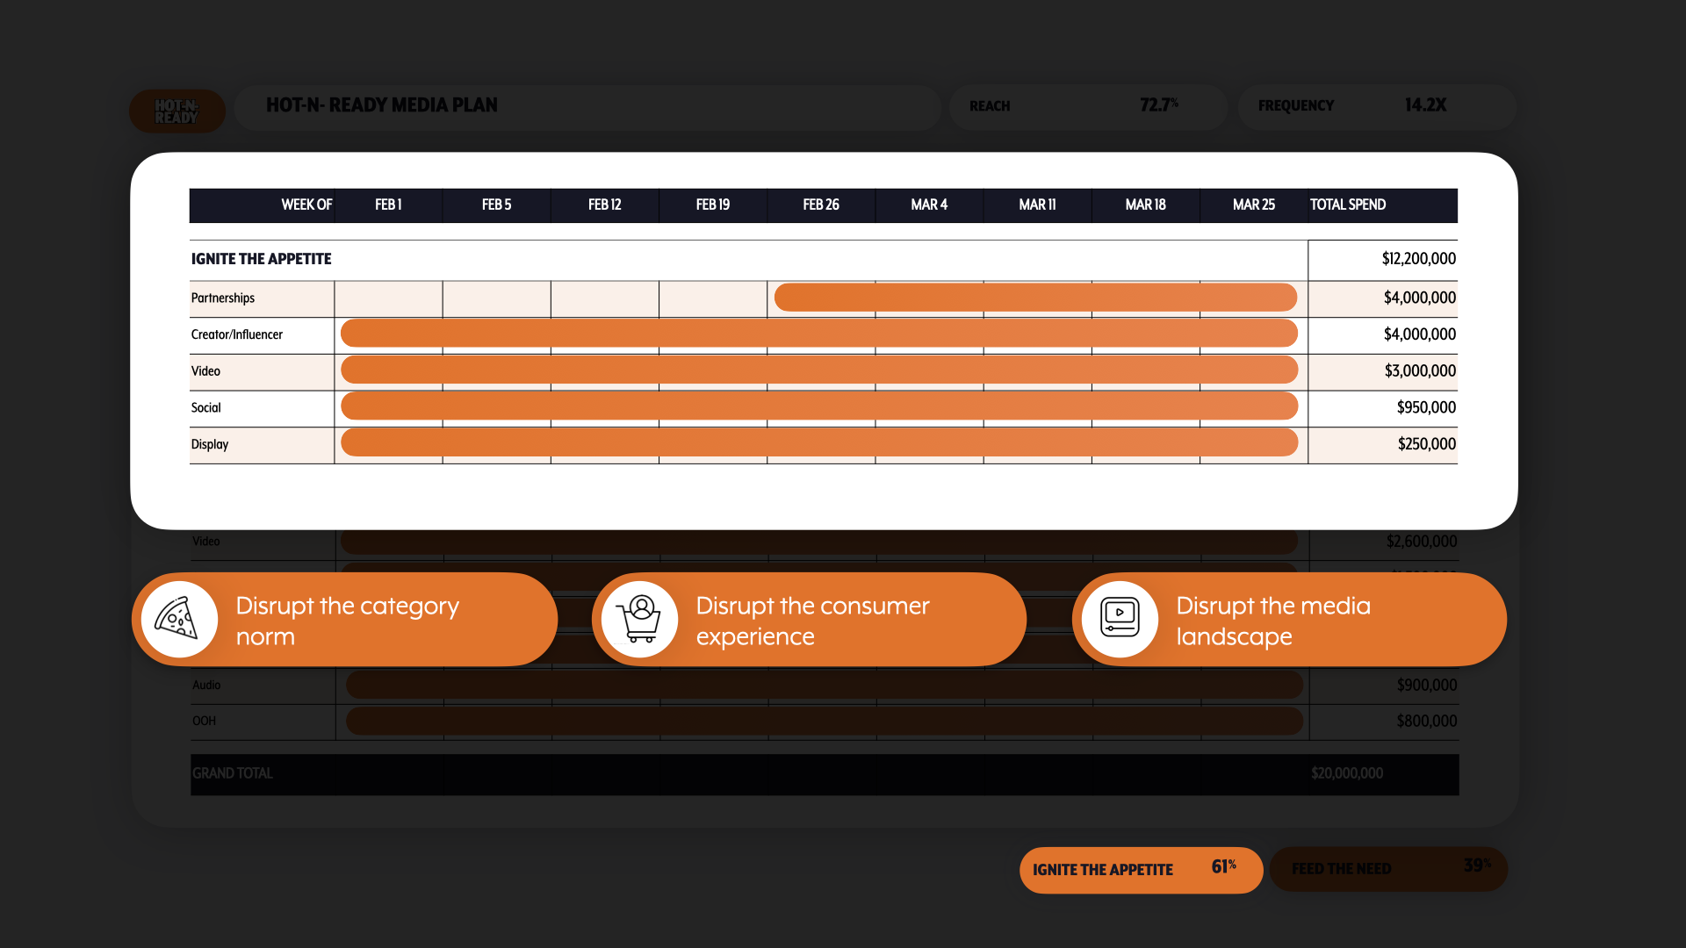
Task: Click the MAR 25 column header
Action: click(1254, 205)
